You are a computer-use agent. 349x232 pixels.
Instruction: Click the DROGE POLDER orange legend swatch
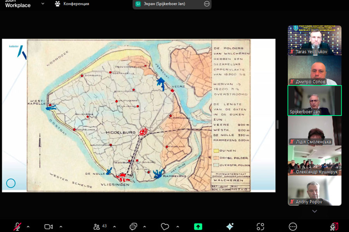[216, 158]
